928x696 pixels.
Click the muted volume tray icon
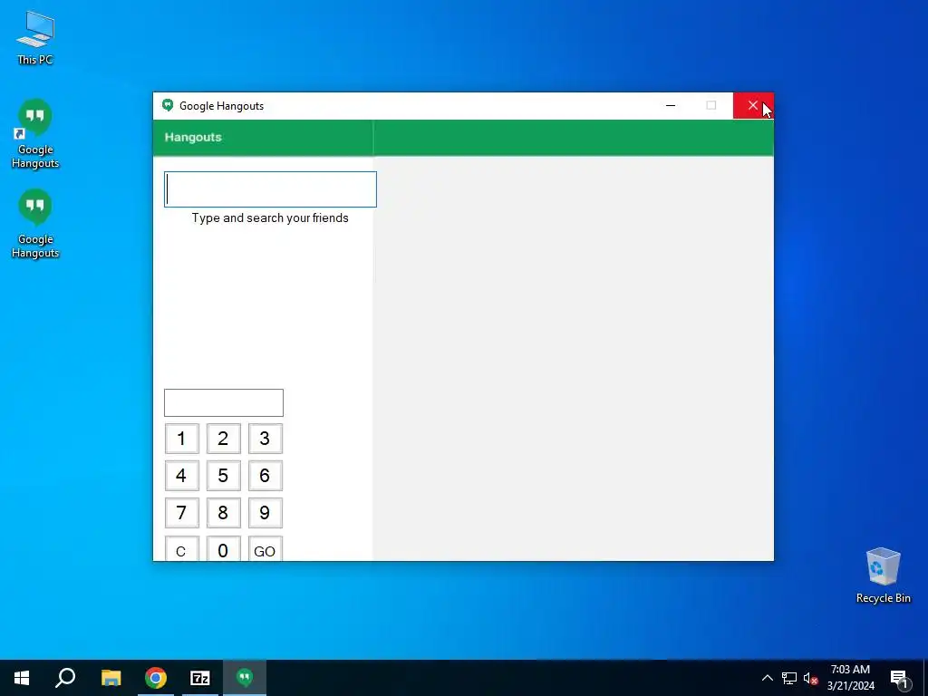tap(810, 678)
